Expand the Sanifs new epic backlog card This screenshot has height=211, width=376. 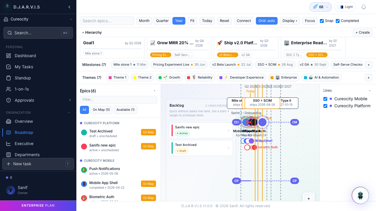coord(229,130)
